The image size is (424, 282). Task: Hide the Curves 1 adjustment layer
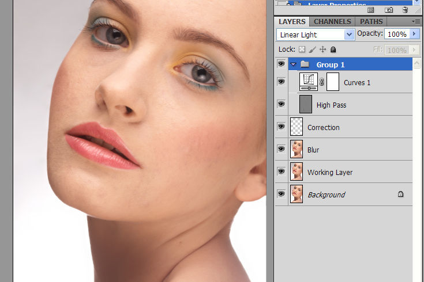tap(282, 82)
